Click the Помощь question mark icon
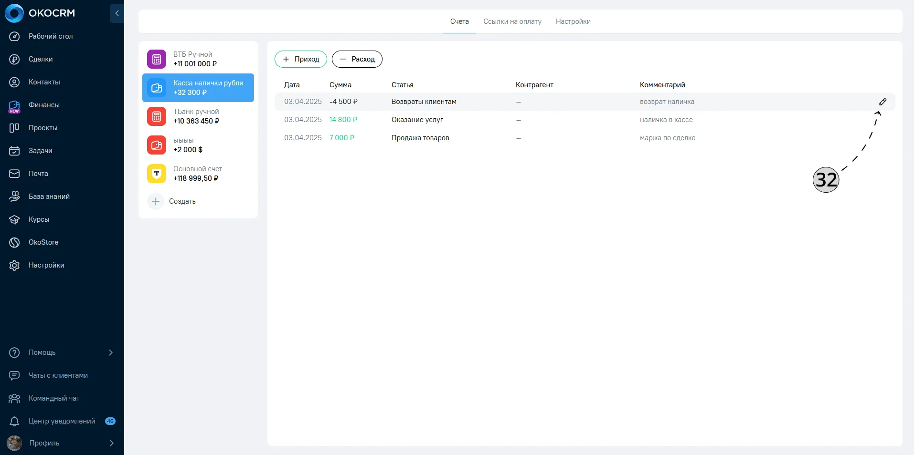The height and width of the screenshot is (455, 914). pos(14,352)
